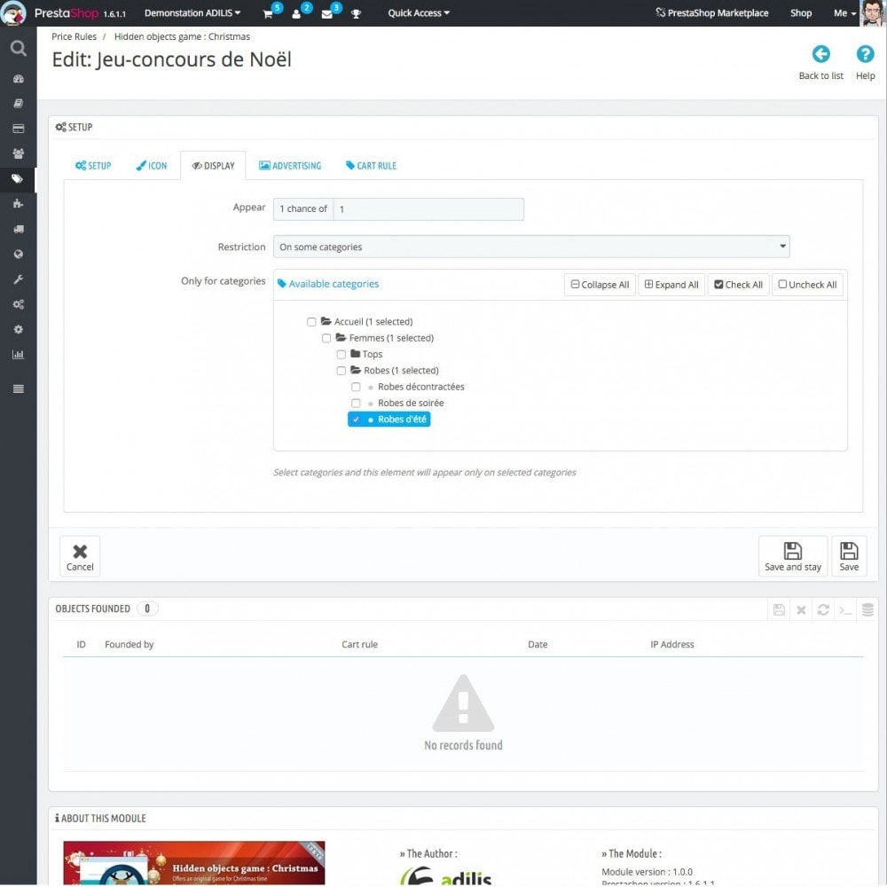Viewport: 887px width, 887px height.
Task: Open the Preferences wrench sidebar icon
Action: click(18, 279)
